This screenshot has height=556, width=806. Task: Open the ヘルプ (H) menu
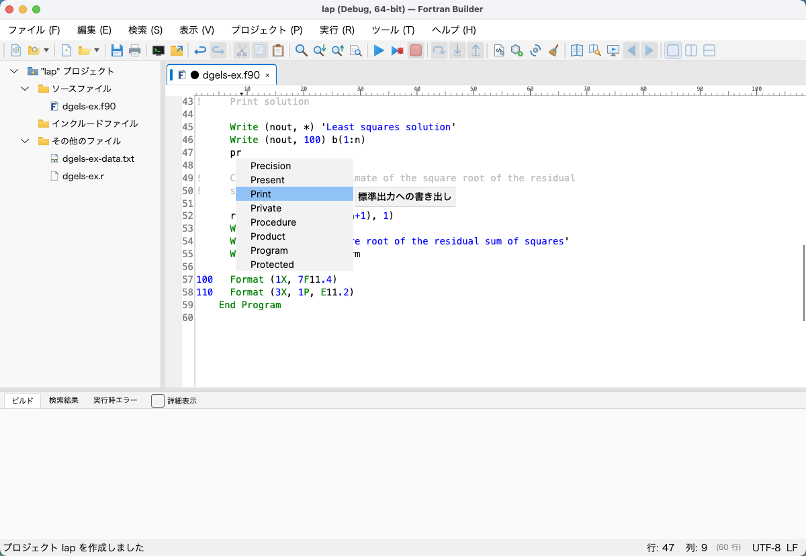pos(453,30)
